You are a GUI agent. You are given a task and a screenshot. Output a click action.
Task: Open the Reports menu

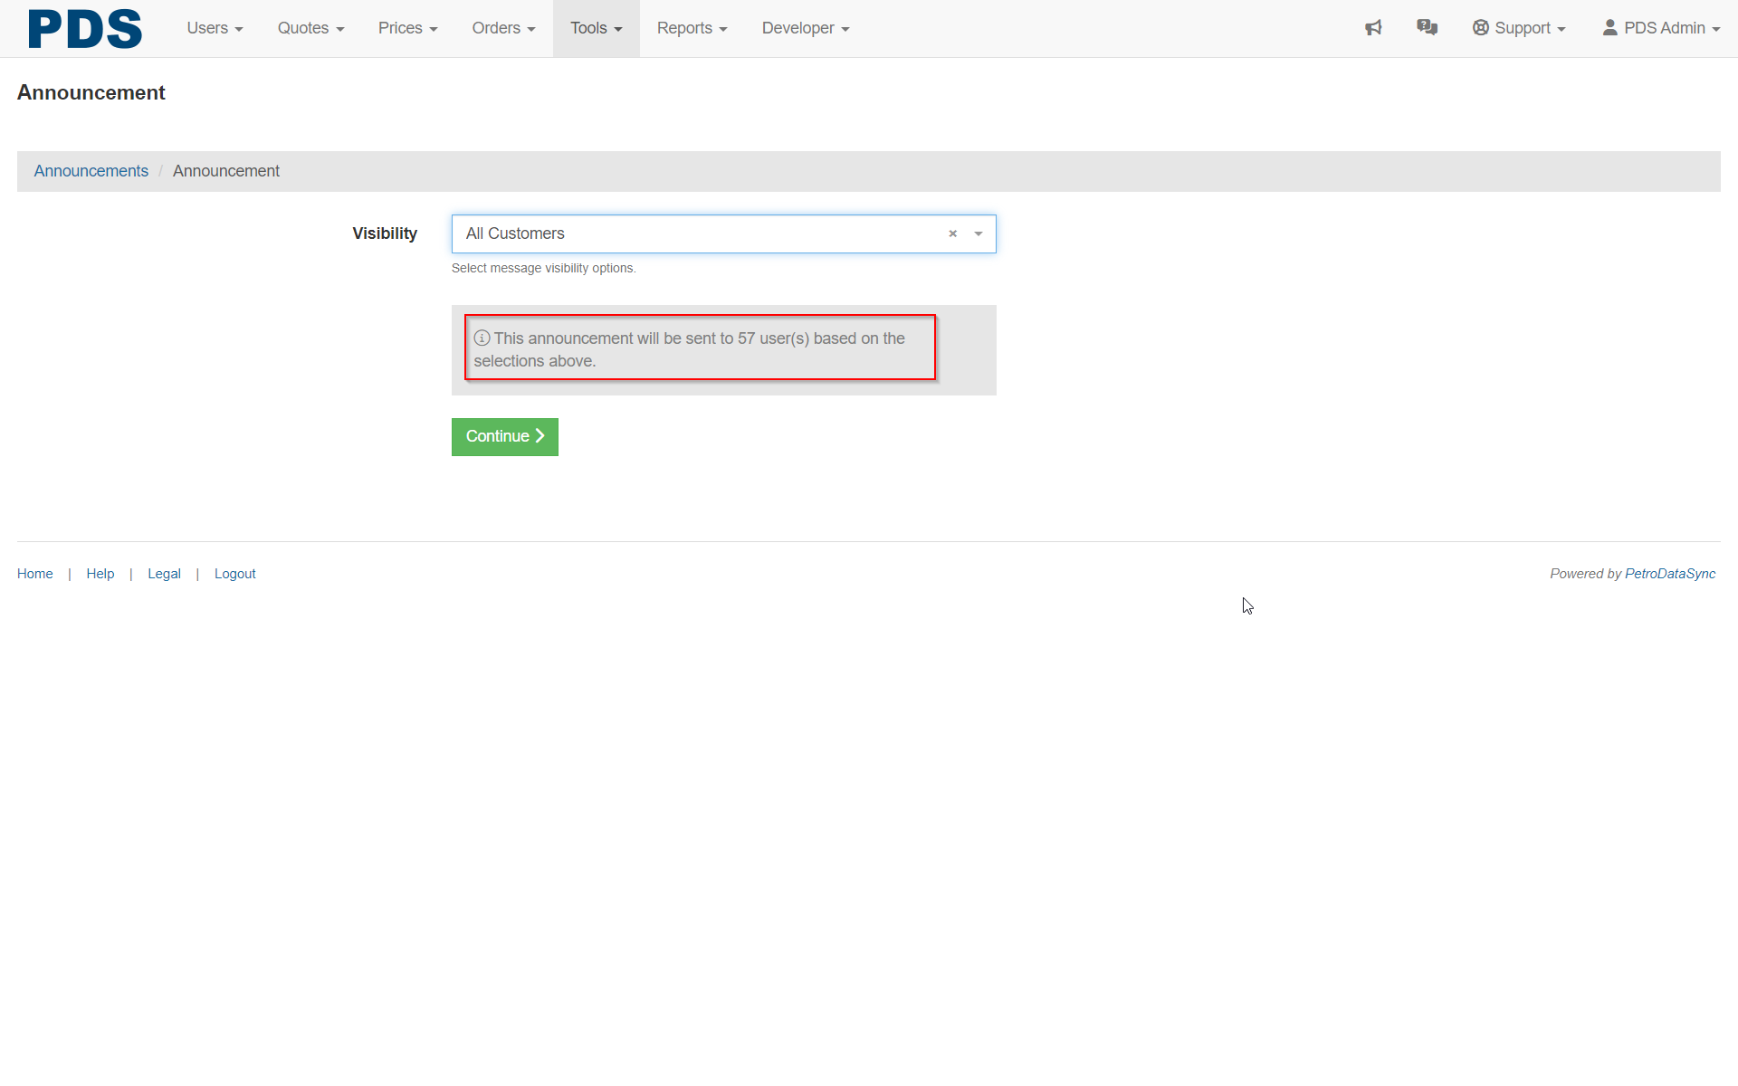click(692, 28)
